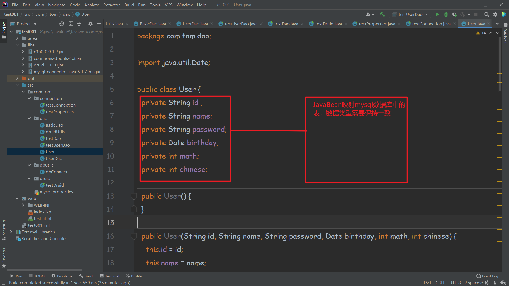
Task: Open the Favorites side panel
Action: point(4,258)
